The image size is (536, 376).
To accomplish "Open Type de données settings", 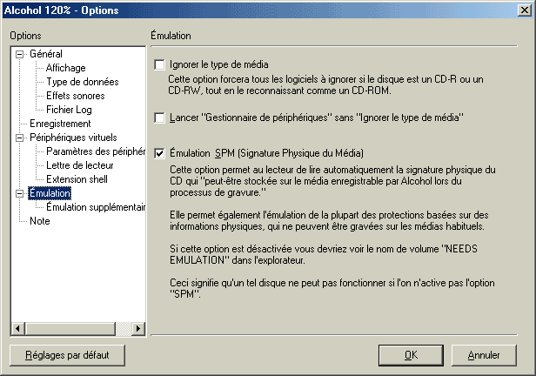I will pyautogui.click(x=83, y=82).
